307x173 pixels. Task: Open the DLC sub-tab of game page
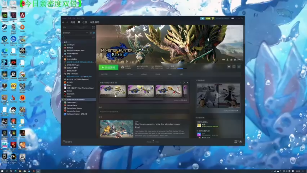117,75
